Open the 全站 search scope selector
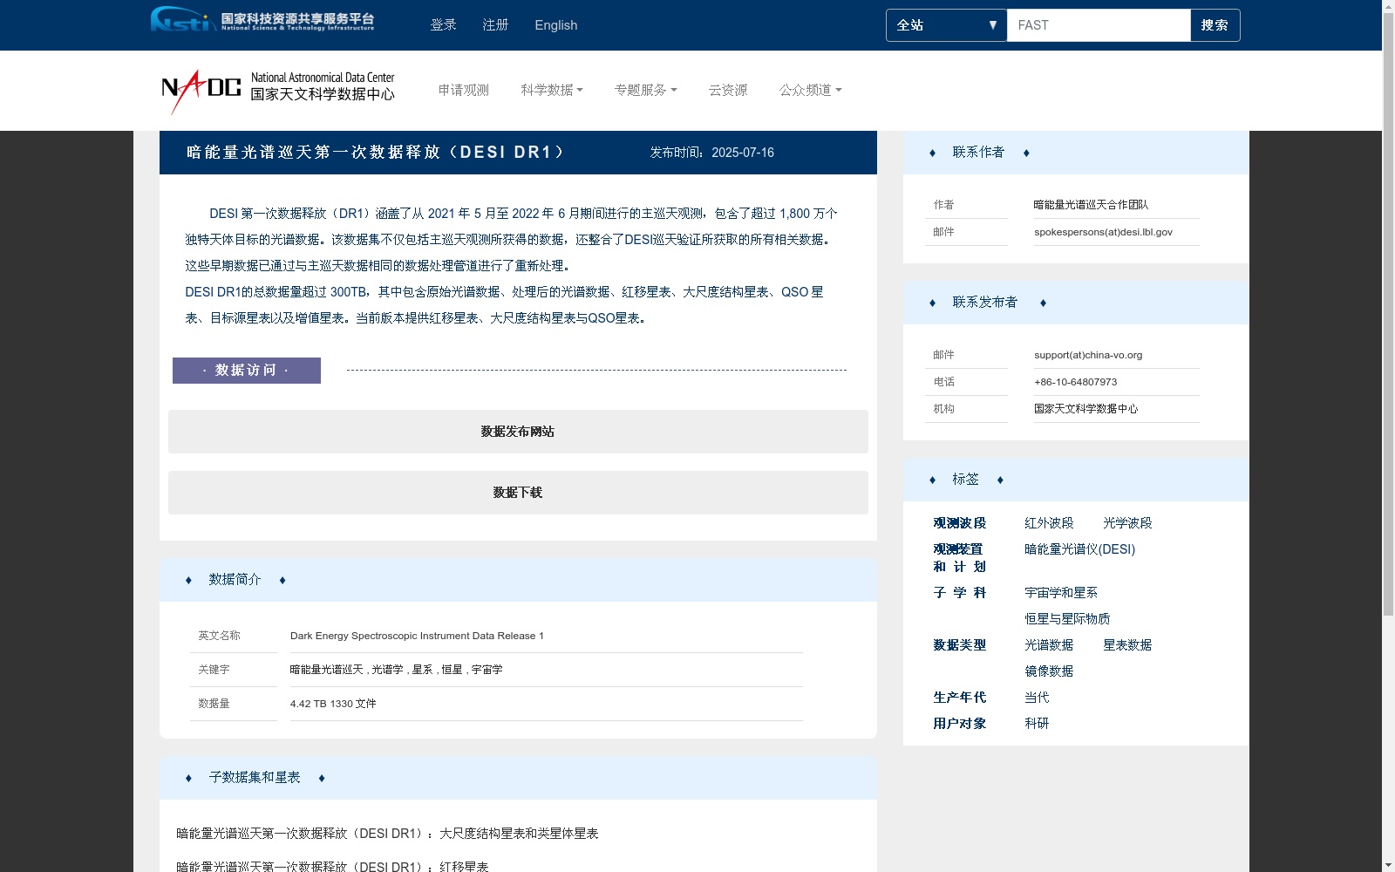Image resolution: width=1395 pixels, height=872 pixels. (946, 25)
